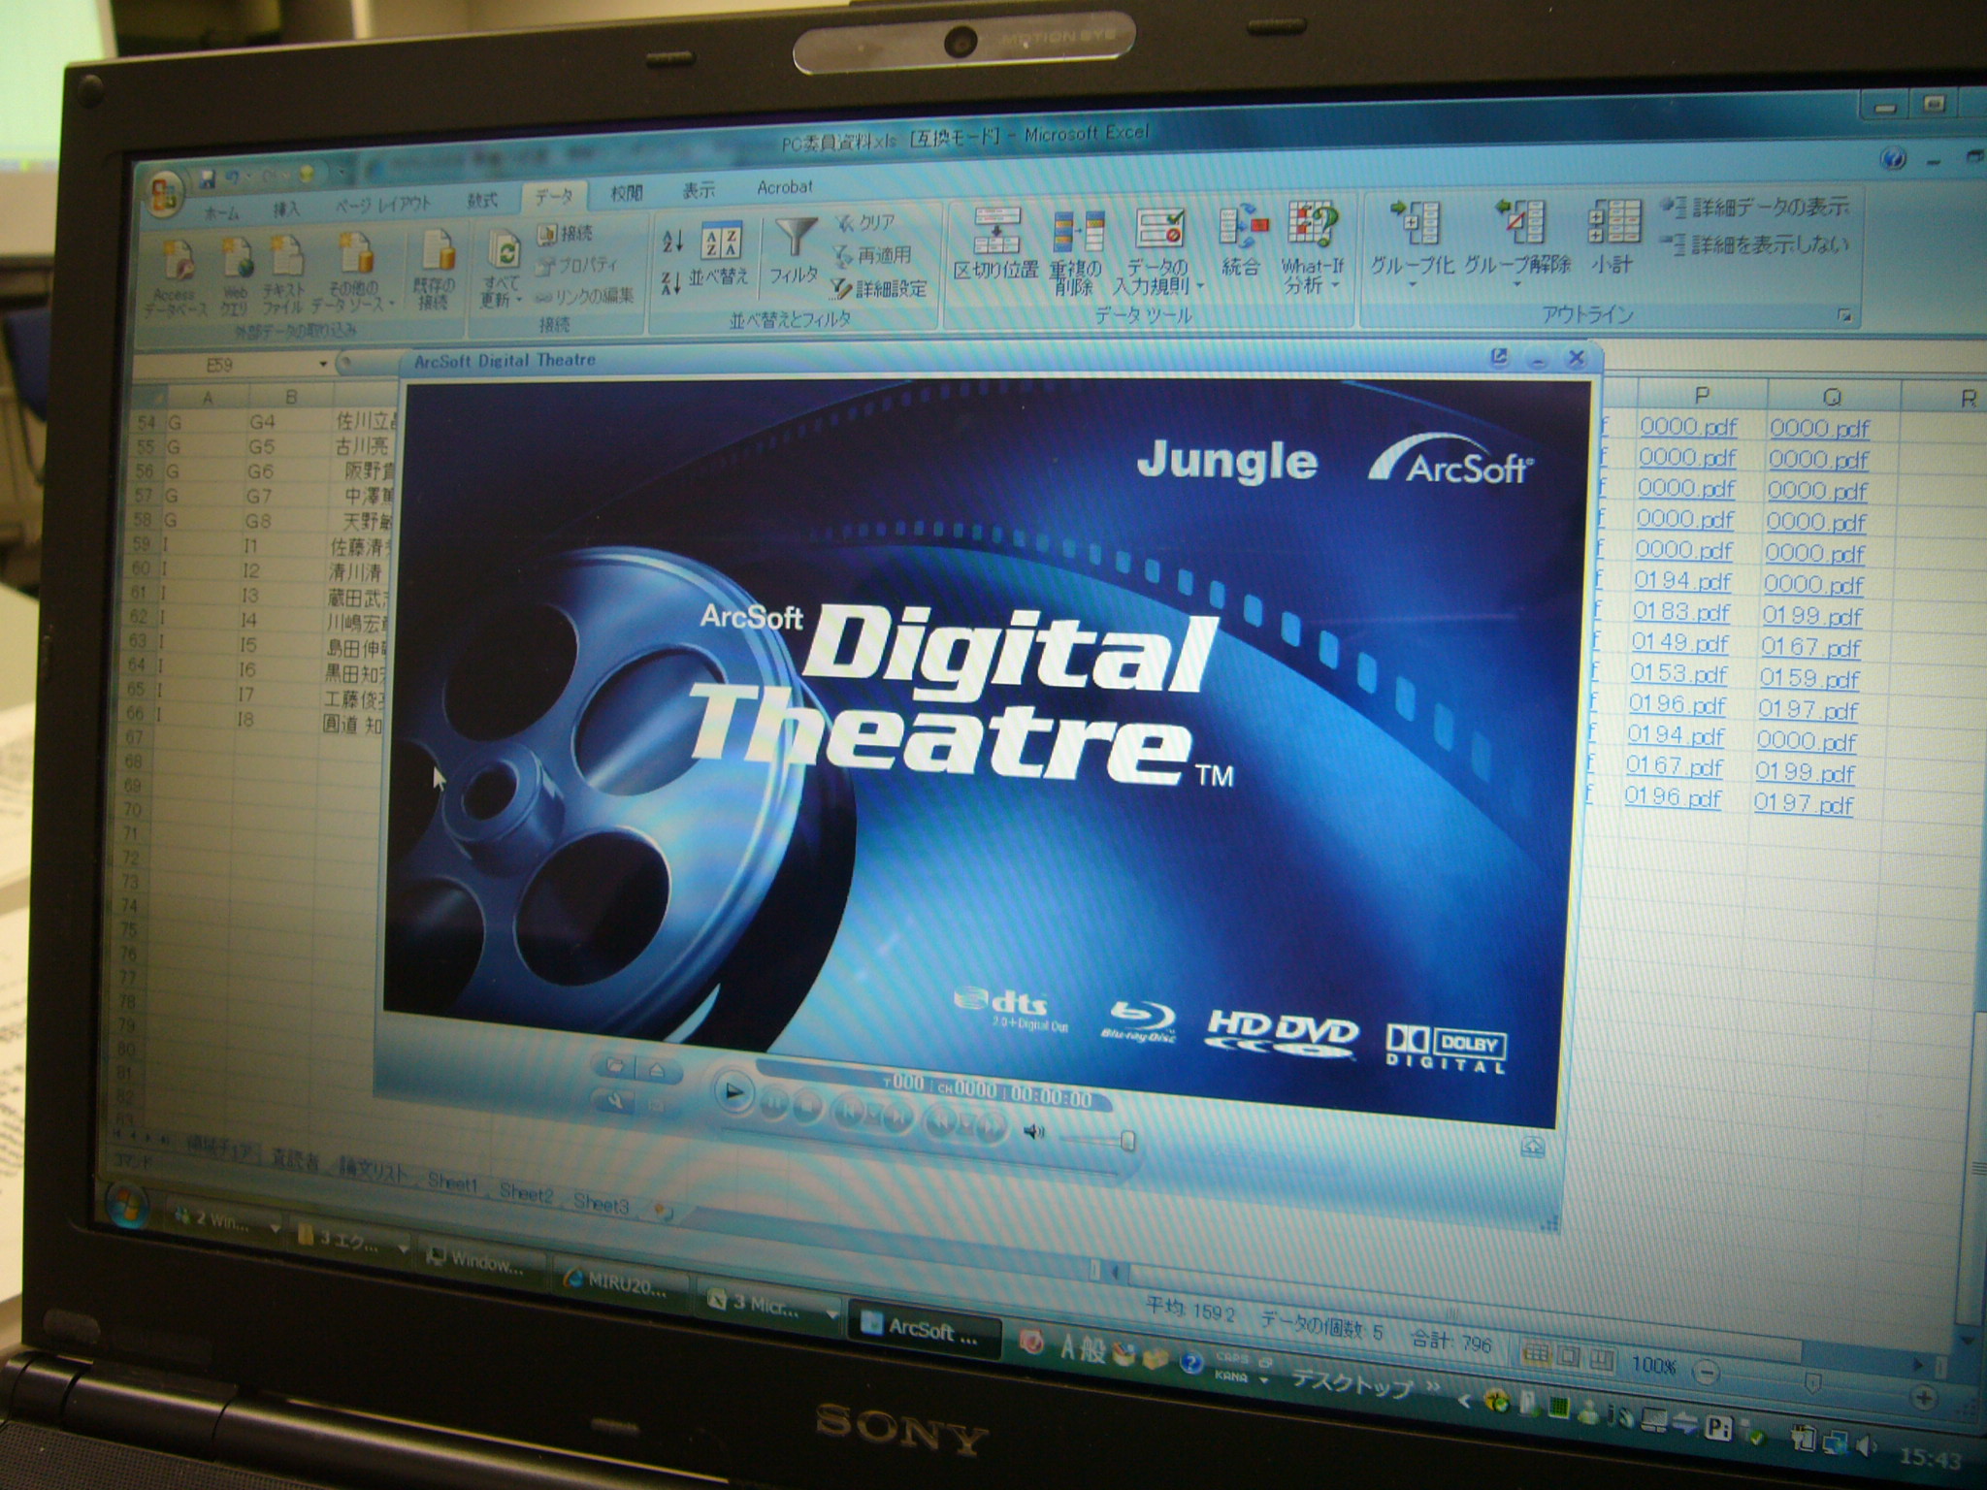The width and height of the screenshot is (1987, 1490).
Task: Open workbook connections (接続) button
Action: (x=566, y=233)
